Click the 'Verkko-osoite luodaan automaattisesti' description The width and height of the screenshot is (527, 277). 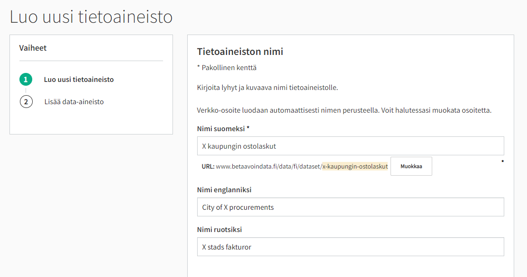[x=344, y=111]
